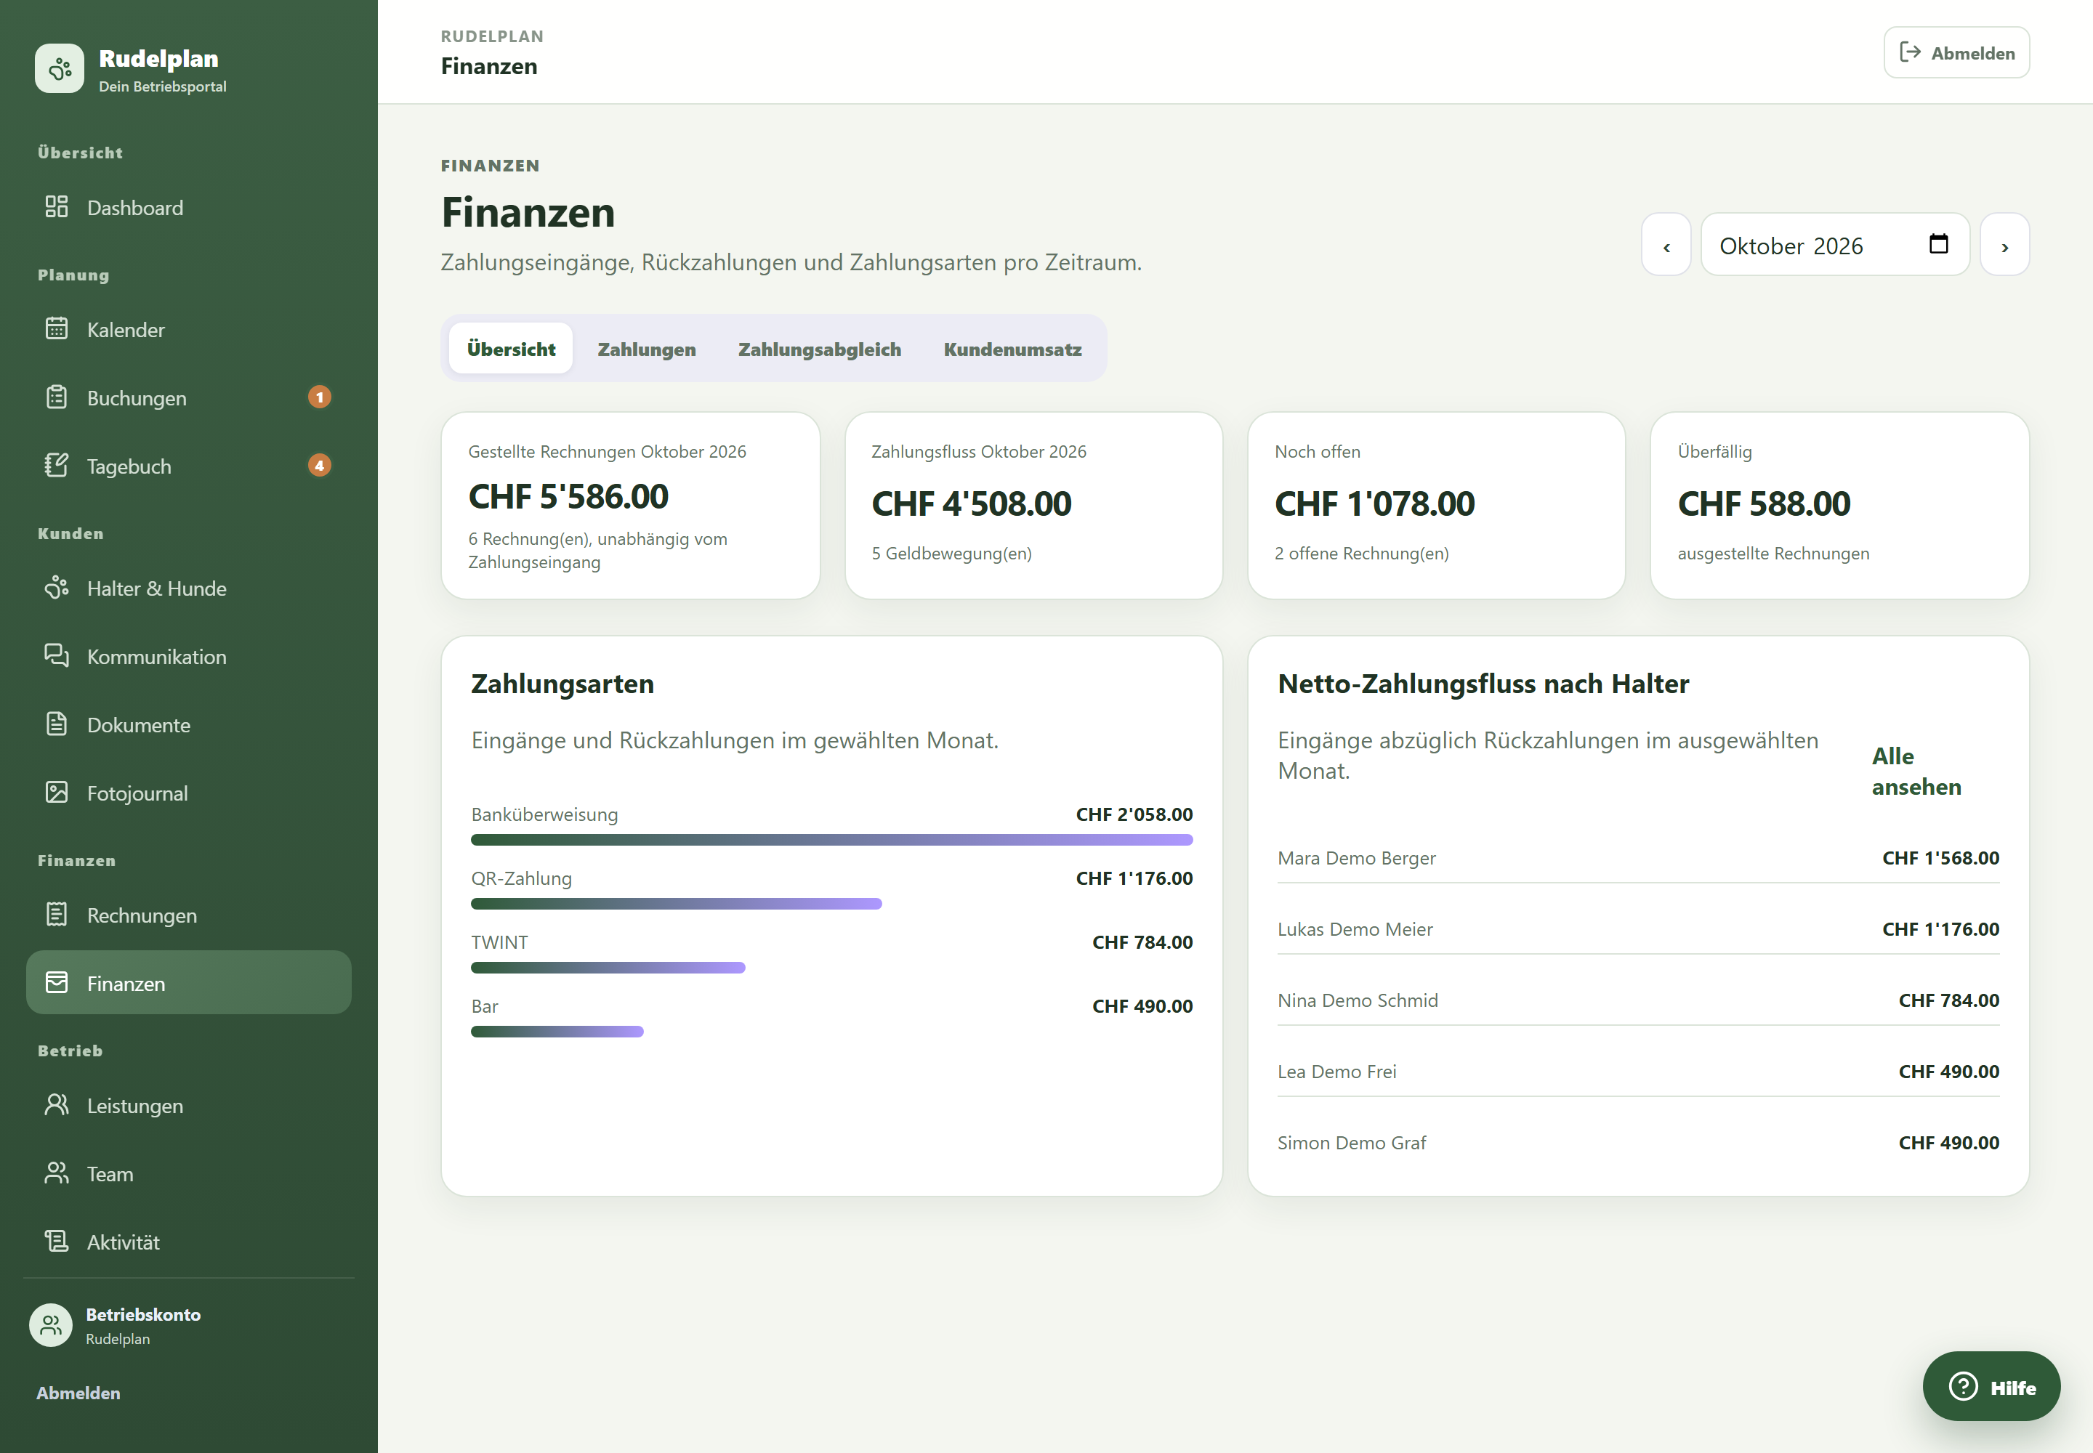
Task: Select Rechnungen receipt icon
Action: click(57, 914)
